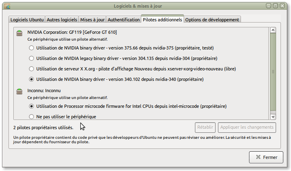This screenshot has width=291, height=171.
Task: Pick NVIDIA binary driver version 340.102
Action: tap(31, 79)
